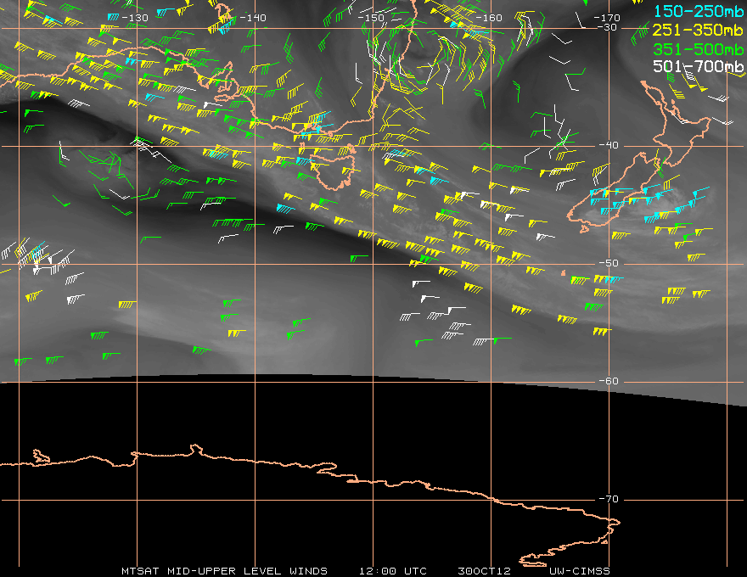Click the 12:00 UTC timestamp
This screenshot has width=747, height=577.
point(393,571)
